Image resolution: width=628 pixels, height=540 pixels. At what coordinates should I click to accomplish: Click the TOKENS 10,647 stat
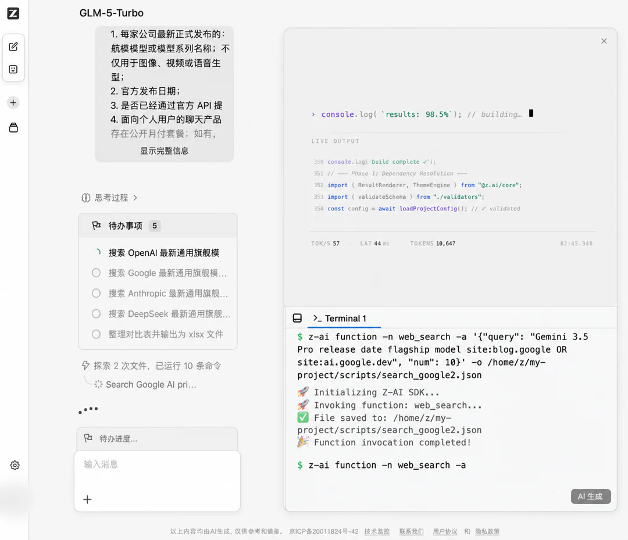433,244
